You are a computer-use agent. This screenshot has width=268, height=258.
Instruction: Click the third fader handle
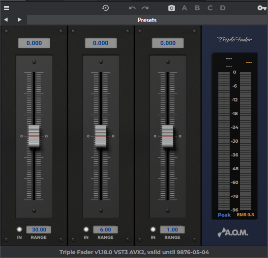168,136
